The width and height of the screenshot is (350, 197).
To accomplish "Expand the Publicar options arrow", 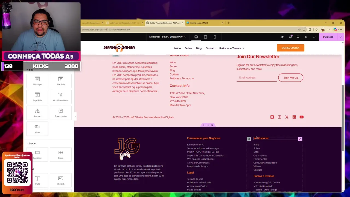I will coord(341,37).
